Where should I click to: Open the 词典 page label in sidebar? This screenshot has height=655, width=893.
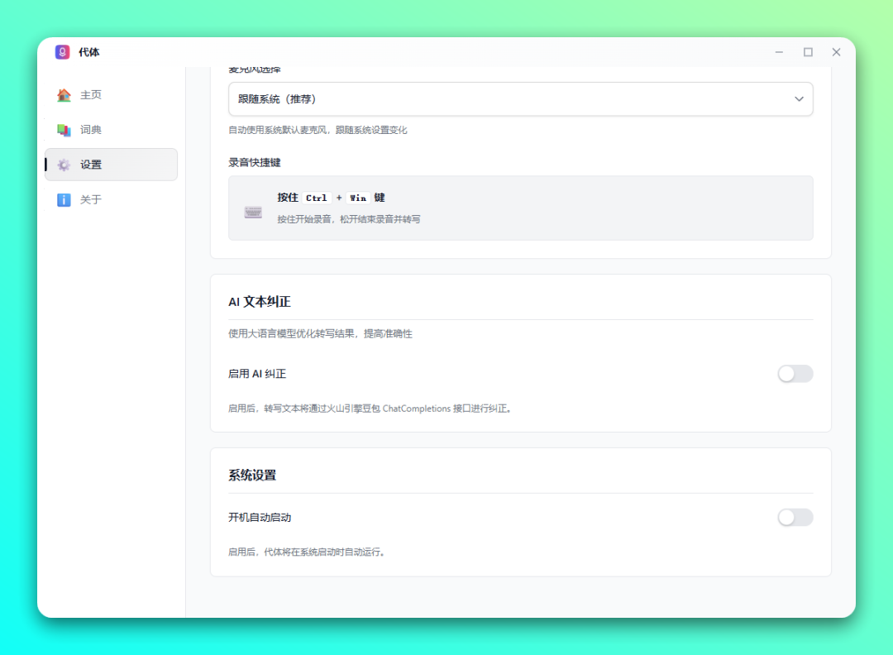[x=91, y=130]
